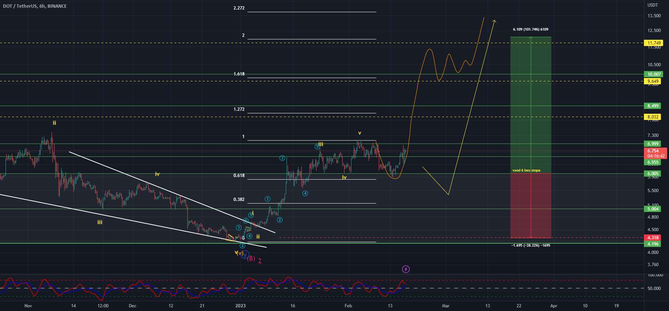This screenshot has width=669, height=311.
Task: Select the yellow v wave label above February peak
Action: [x=360, y=133]
